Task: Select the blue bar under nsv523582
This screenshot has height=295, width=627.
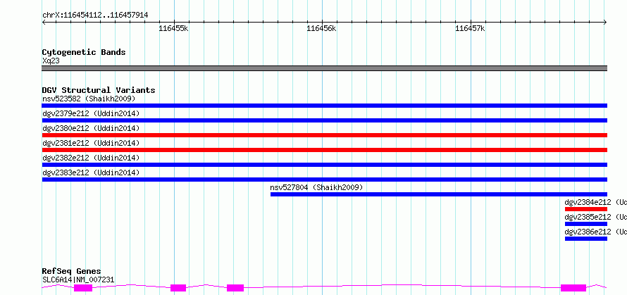Action: (x=325, y=106)
